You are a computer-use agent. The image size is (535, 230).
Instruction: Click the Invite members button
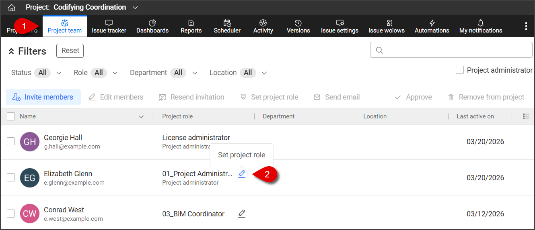(43, 97)
